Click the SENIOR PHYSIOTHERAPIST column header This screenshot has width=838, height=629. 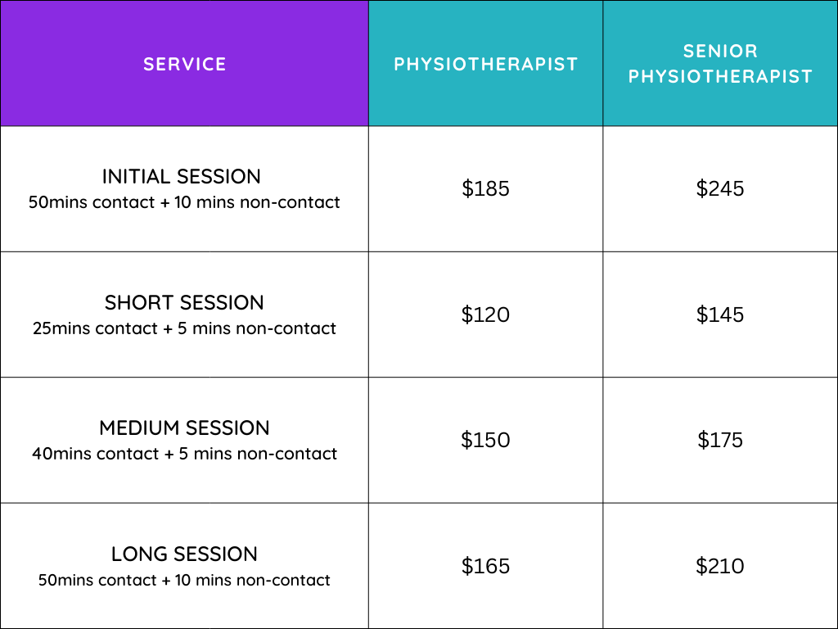[720, 64]
